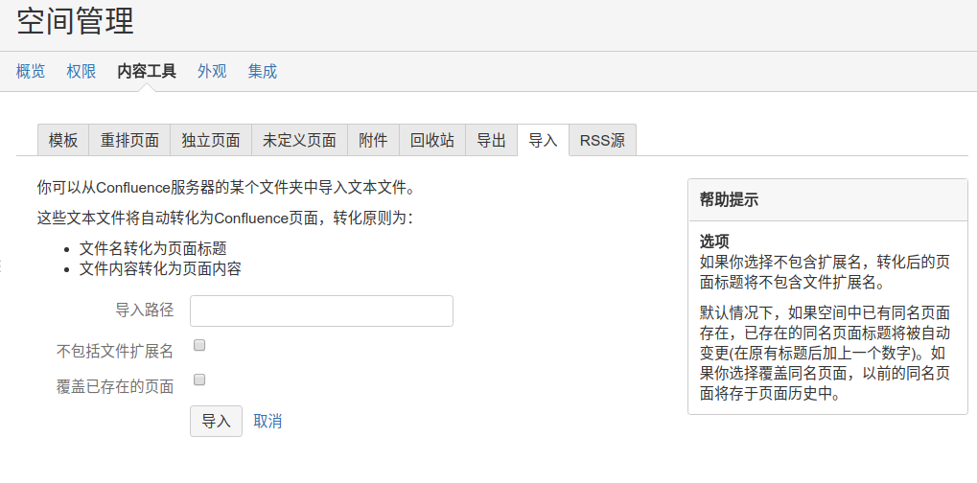The height and width of the screenshot is (483, 977).
Task: Open the 模板 templates sub-tab
Action: 63,140
